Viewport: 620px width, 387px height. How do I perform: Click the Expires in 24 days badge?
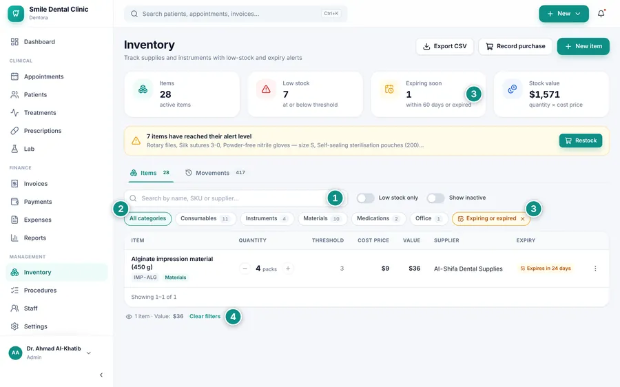pos(546,269)
